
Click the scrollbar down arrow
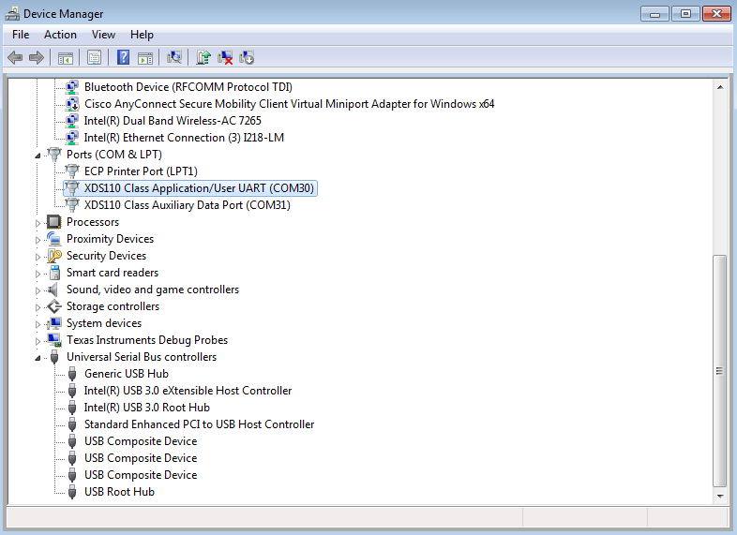(720, 496)
